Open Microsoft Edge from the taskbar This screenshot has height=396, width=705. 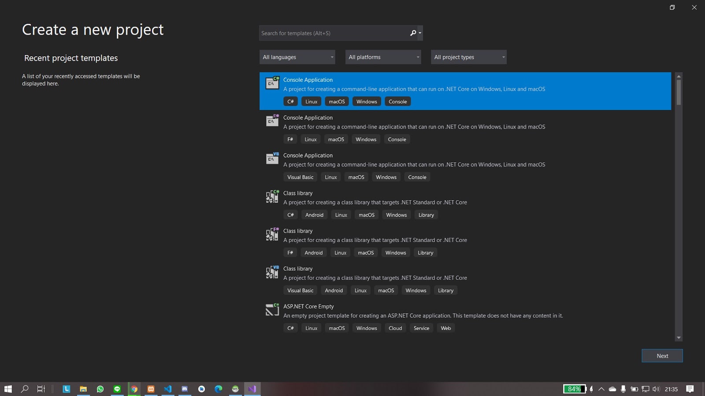point(219,389)
